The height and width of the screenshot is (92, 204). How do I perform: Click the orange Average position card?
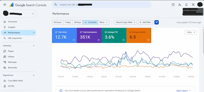(139, 35)
